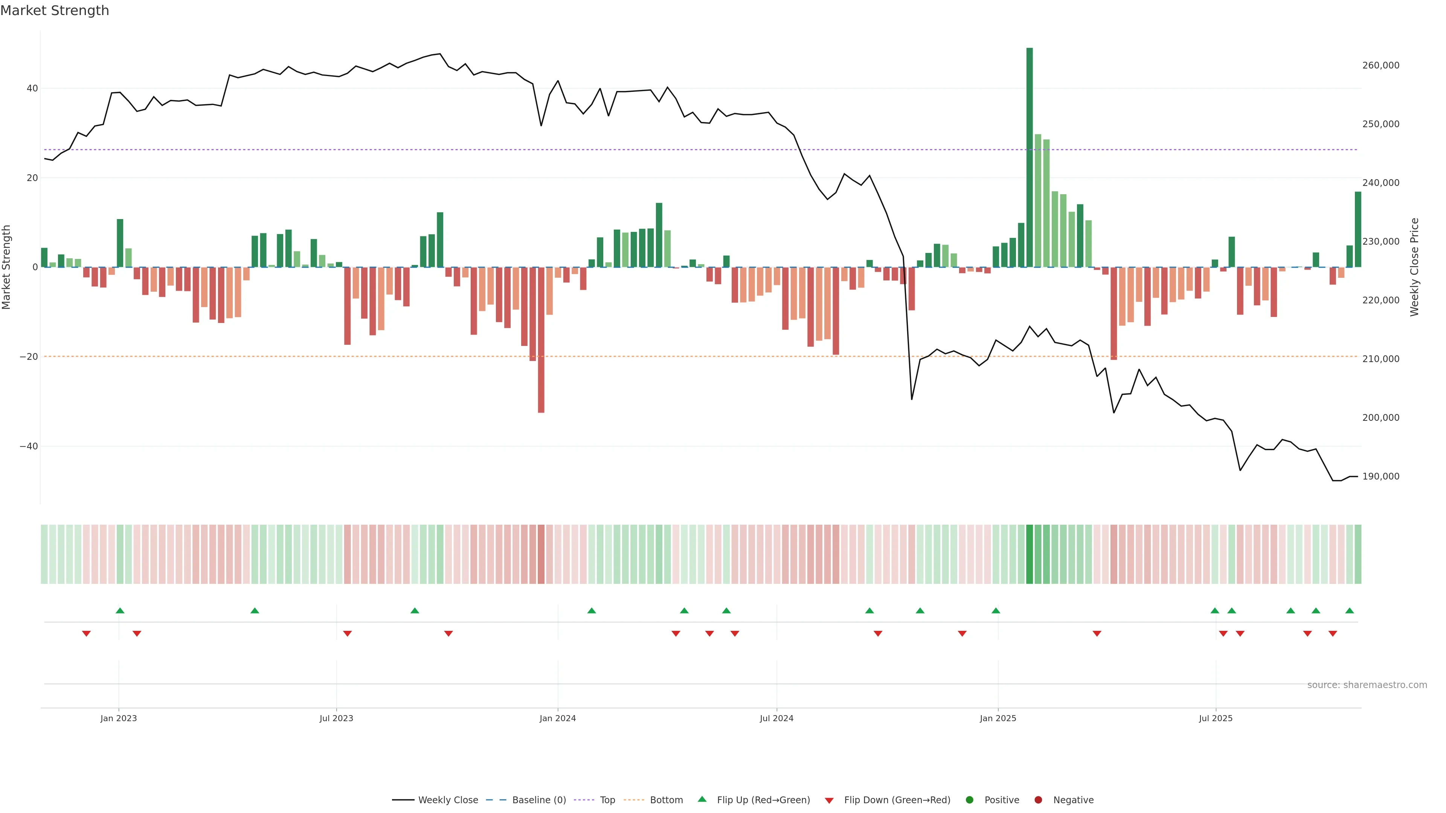Click the flip-up triangle near Jan 2023
This screenshot has width=1446, height=813.
120,611
